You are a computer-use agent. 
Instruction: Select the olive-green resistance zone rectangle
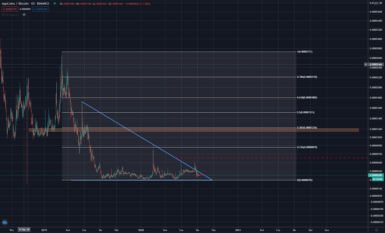pos(194,130)
